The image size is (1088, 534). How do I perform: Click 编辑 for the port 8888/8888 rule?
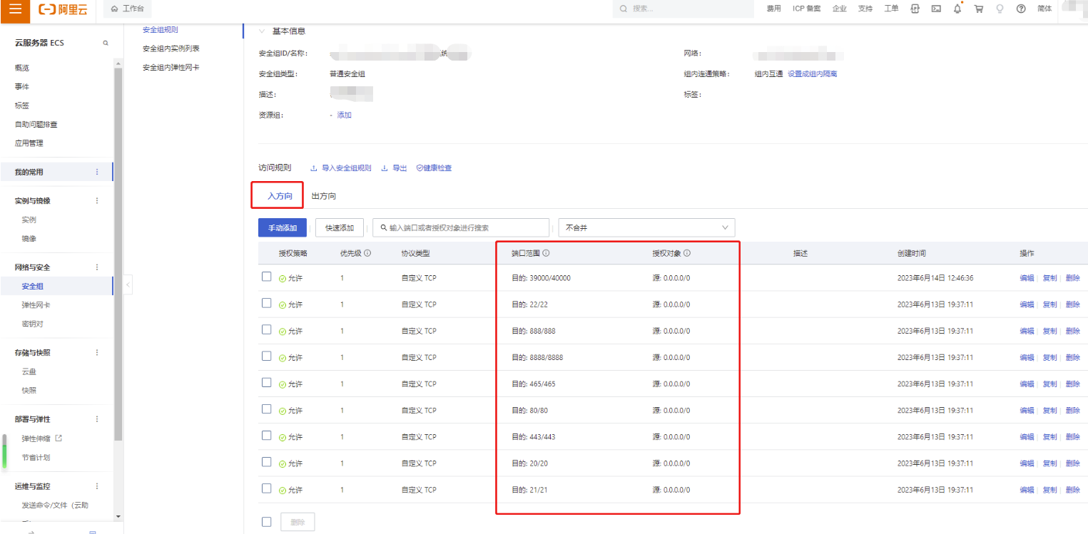[x=1026, y=357]
